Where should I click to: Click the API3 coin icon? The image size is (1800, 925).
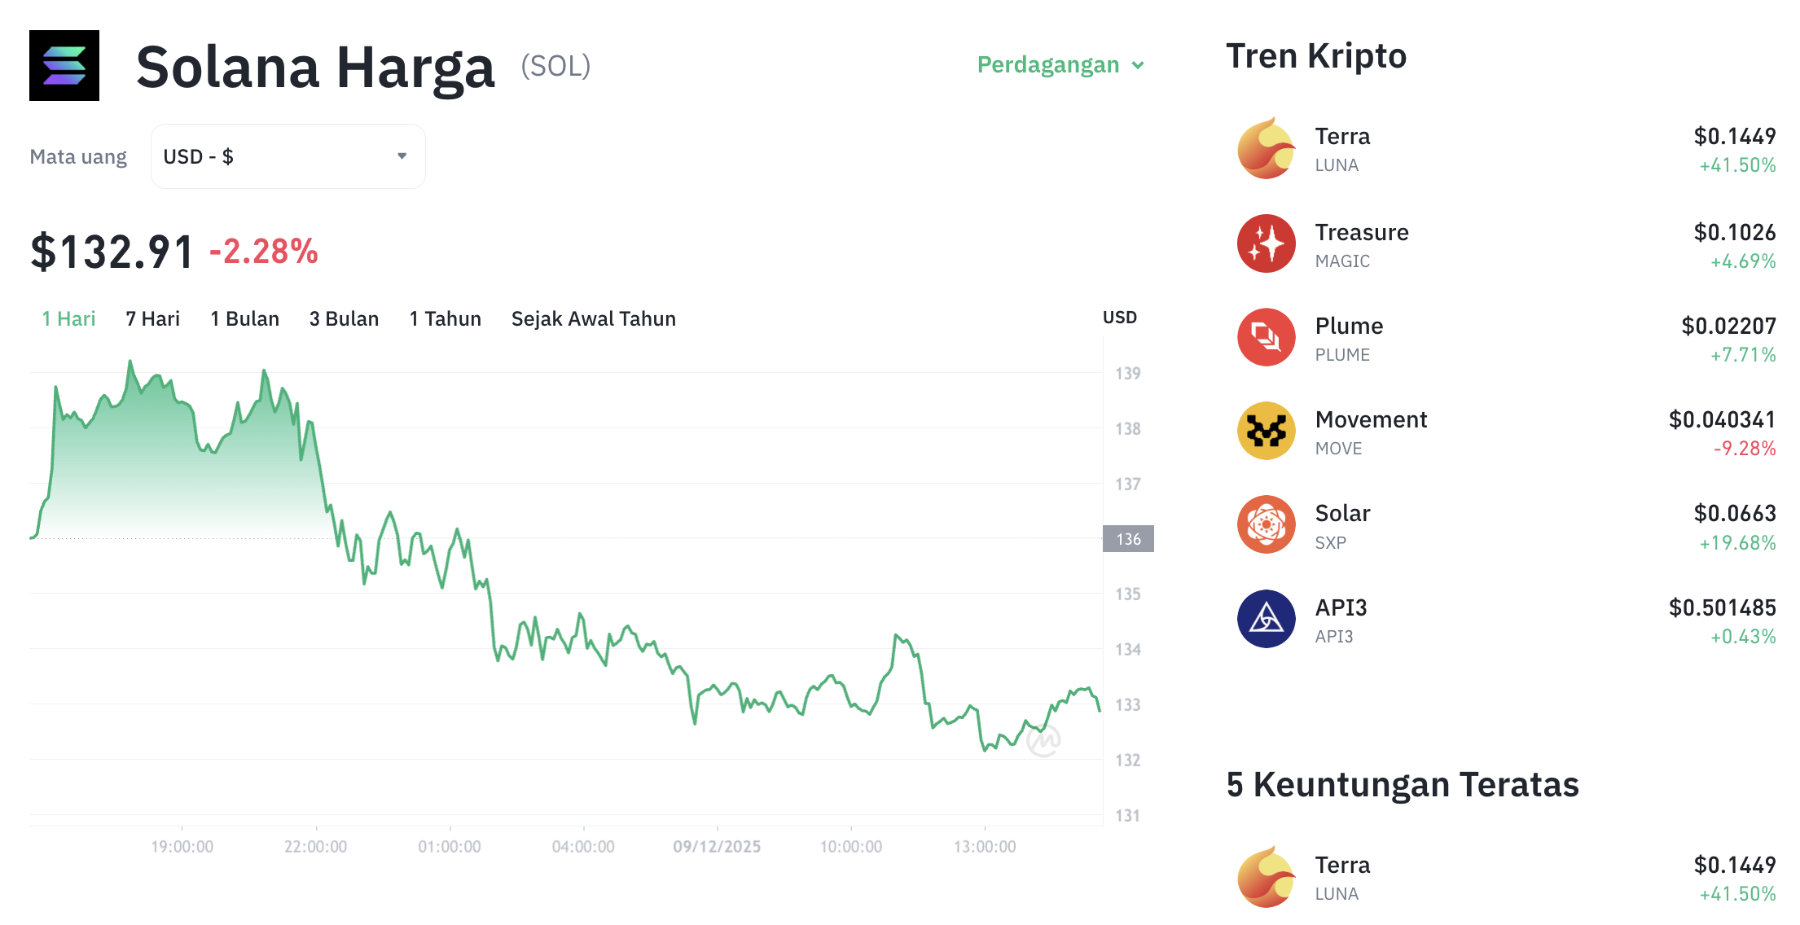[1266, 619]
